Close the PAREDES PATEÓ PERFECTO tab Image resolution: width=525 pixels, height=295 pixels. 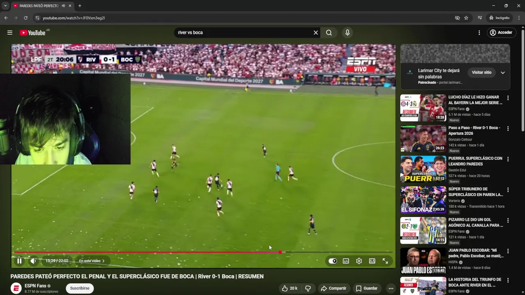70,6
